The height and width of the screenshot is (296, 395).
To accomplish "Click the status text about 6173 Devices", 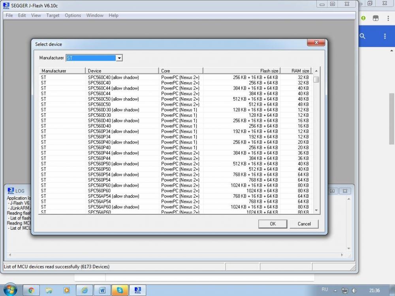I will 56,266.
